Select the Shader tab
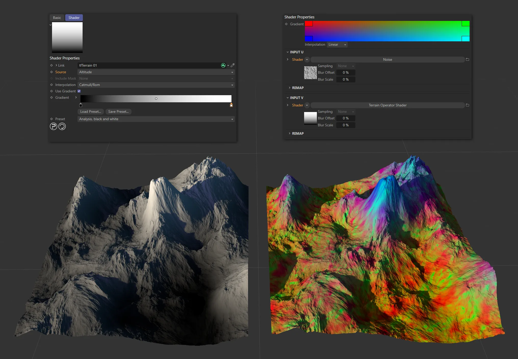518x359 pixels. coord(74,18)
